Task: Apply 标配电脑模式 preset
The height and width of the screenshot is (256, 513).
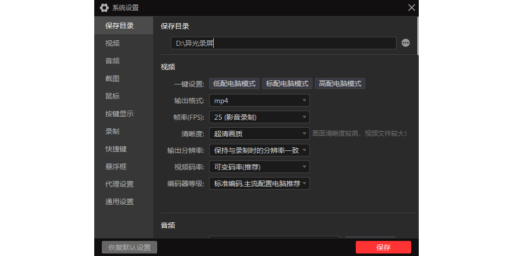Action: pyautogui.click(x=287, y=83)
